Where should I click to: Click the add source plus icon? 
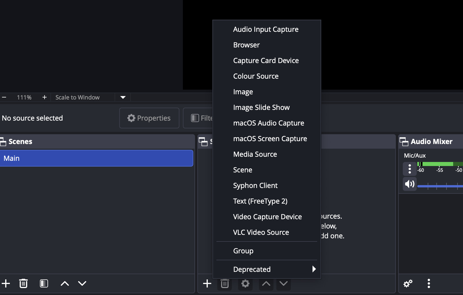(x=207, y=283)
